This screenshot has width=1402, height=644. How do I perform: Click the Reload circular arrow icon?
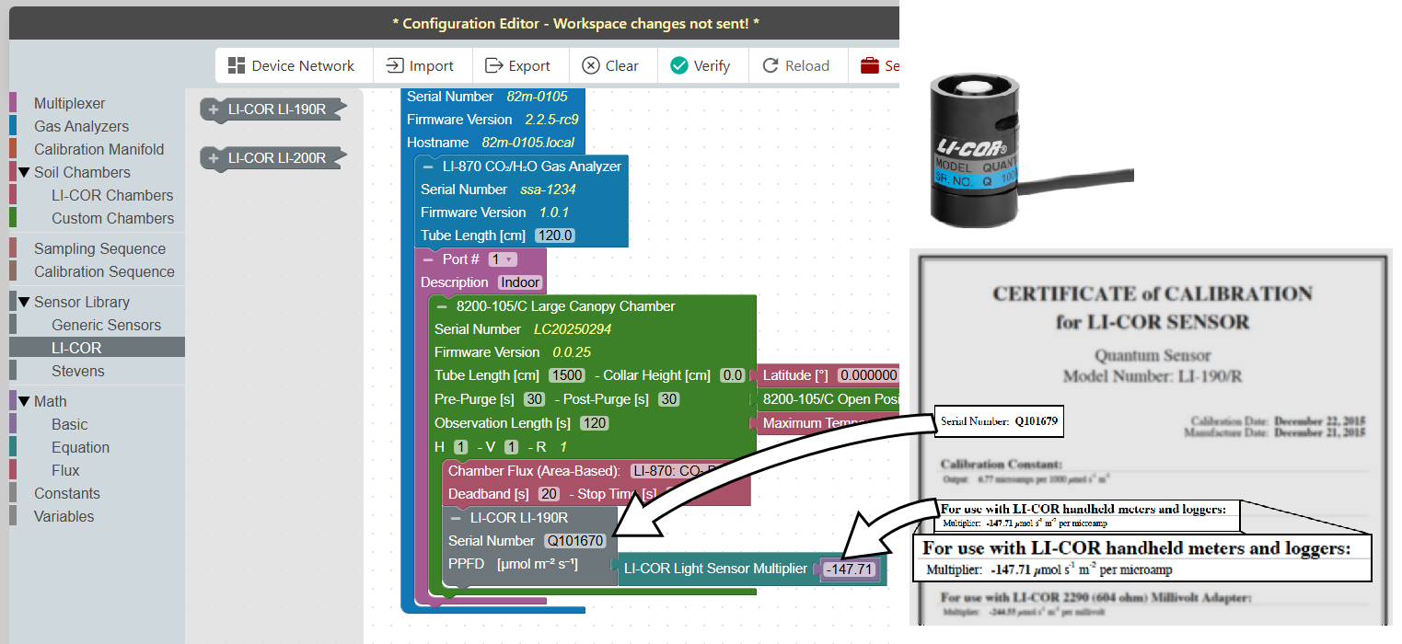771,65
